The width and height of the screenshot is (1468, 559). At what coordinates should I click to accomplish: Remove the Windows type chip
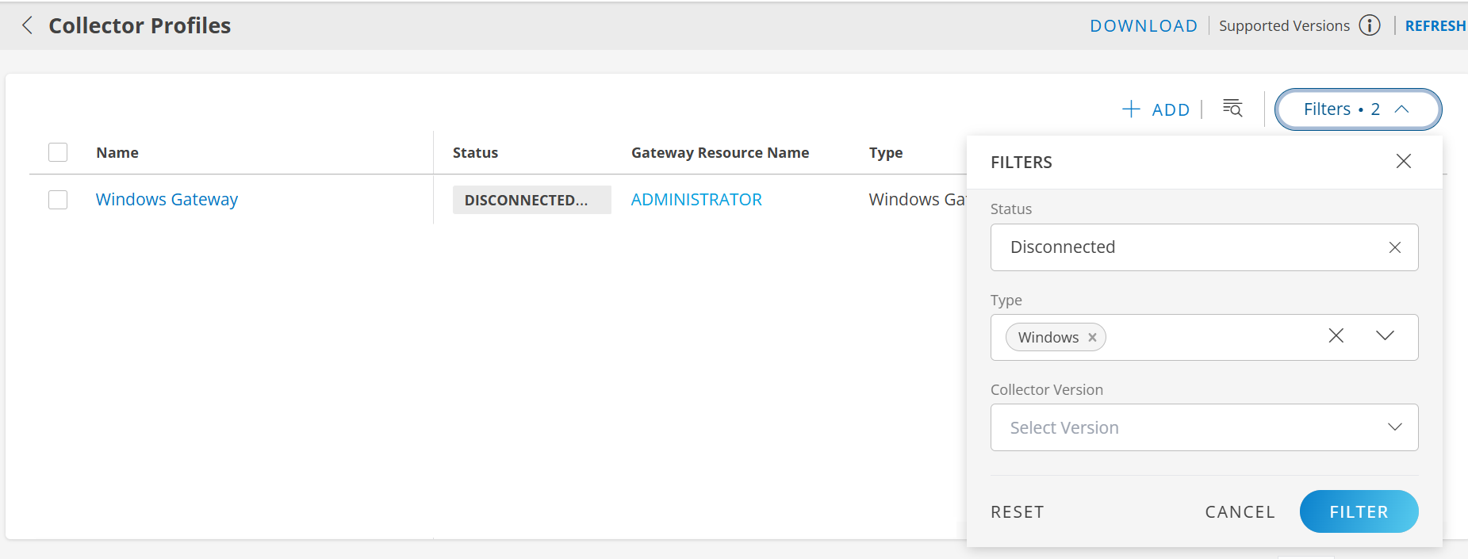click(x=1092, y=338)
